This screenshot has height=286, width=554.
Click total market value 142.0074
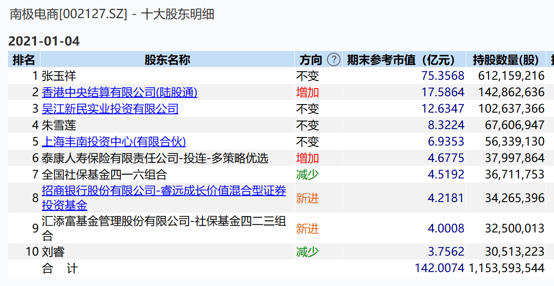[439, 268]
